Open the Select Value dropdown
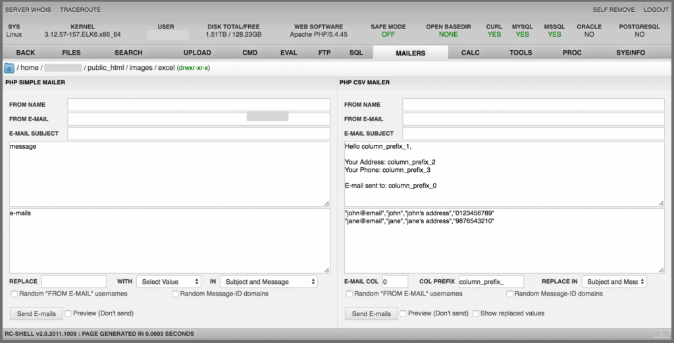This screenshot has height=343, width=674. (x=168, y=282)
